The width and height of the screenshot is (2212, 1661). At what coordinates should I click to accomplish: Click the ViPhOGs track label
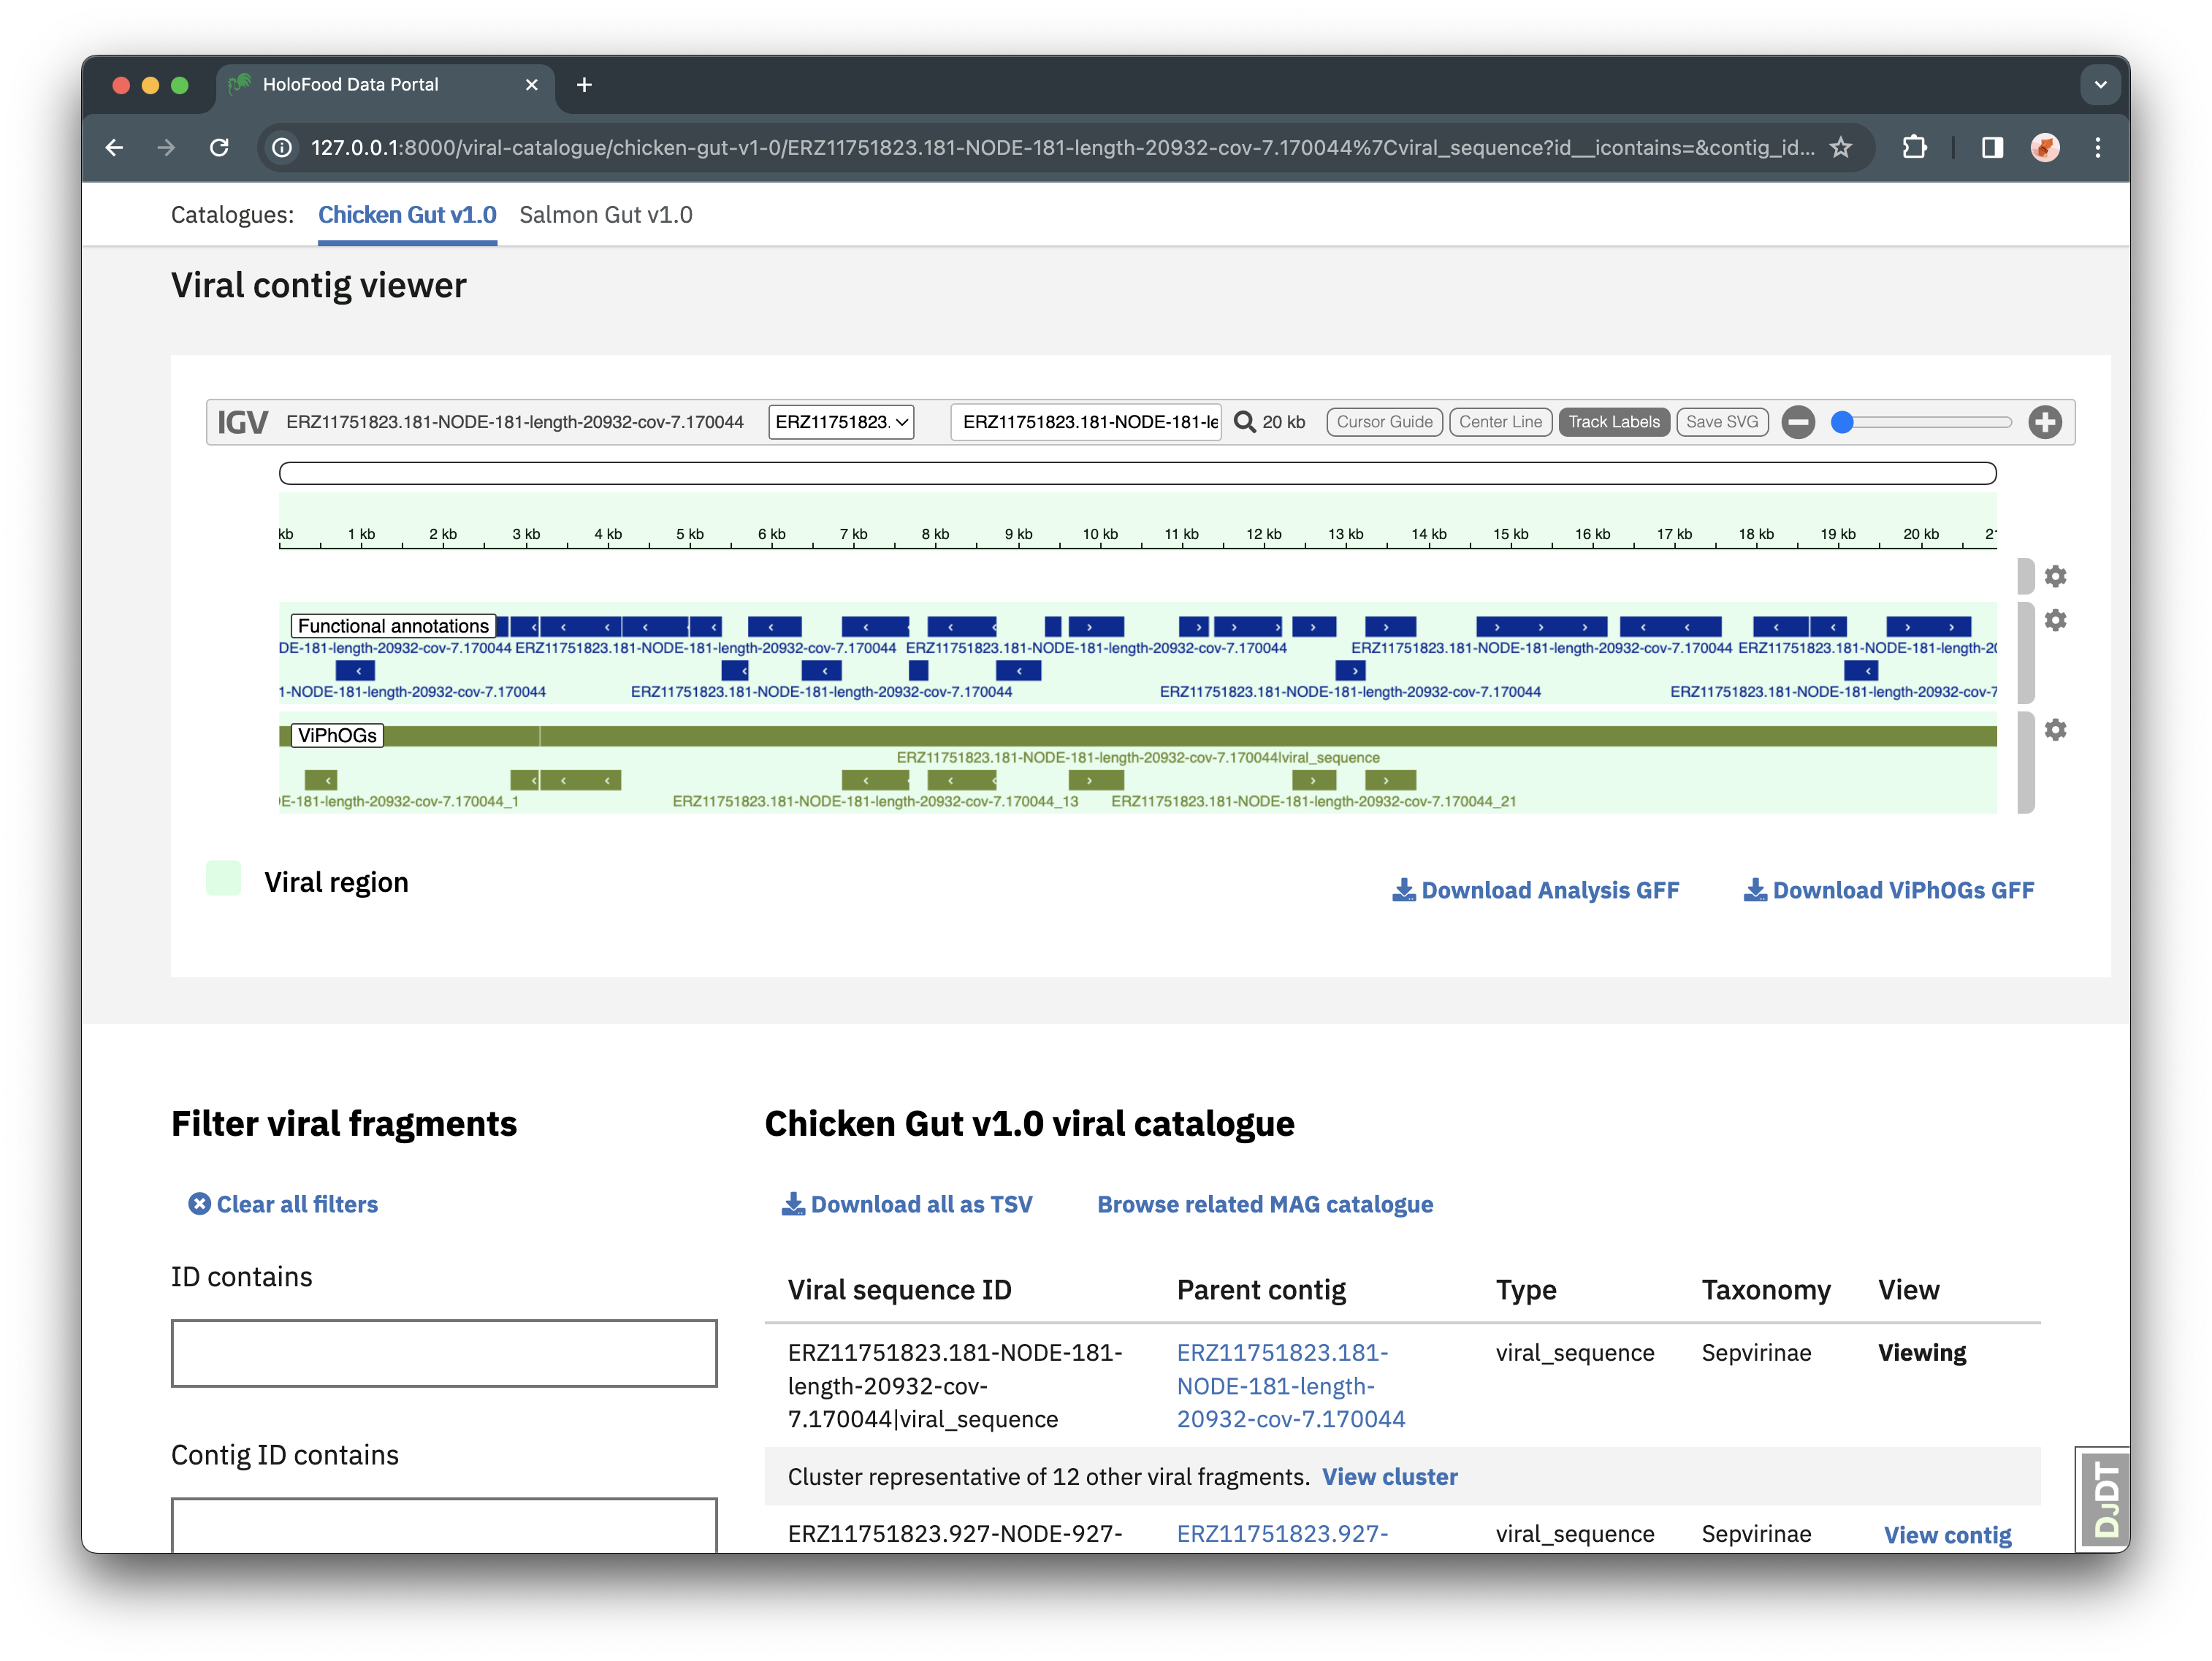tap(337, 735)
